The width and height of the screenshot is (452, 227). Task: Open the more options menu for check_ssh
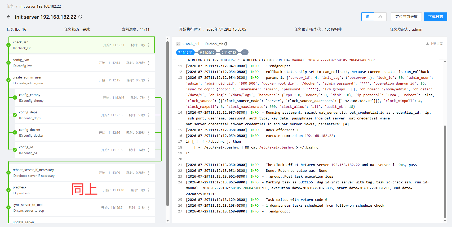[149, 45]
